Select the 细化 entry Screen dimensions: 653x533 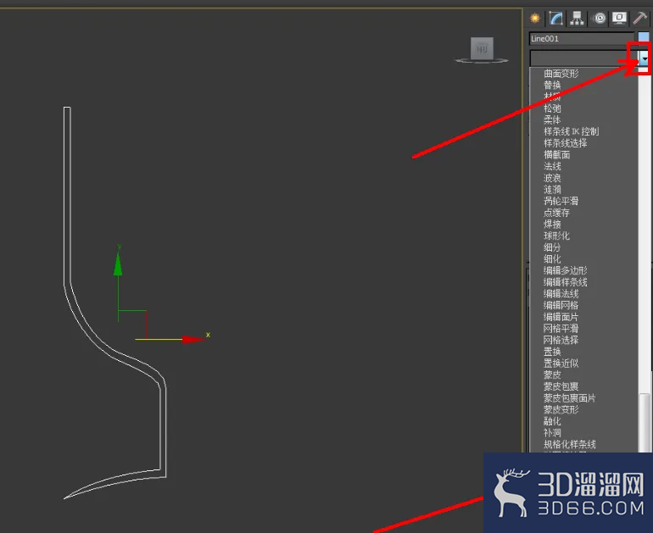pos(552,258)
